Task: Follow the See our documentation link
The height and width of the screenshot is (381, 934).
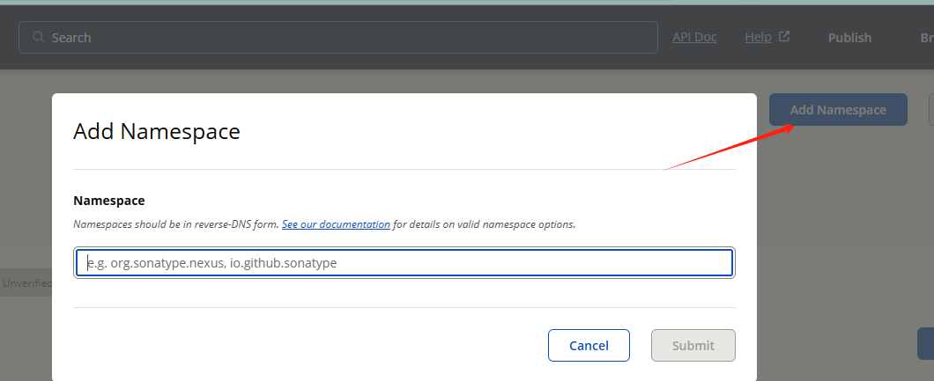Action: [336, 224]
